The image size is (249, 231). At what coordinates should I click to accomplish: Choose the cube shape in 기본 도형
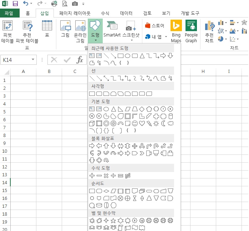(x=92, y=123)
